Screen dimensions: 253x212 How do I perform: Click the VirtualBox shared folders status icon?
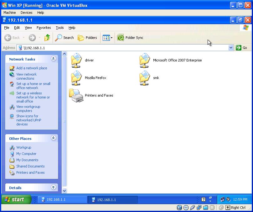point(205,208)
